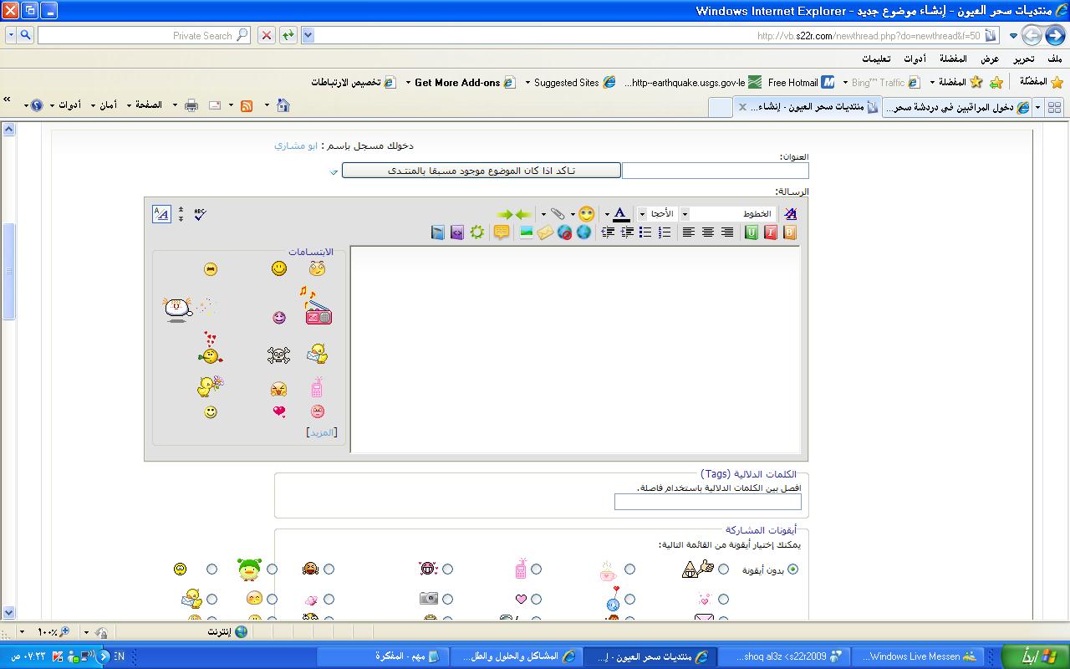Toggle Italic formatting in the editor toolbar
The height and width of the screenshot is (669, 1070).
pos(770,232)
